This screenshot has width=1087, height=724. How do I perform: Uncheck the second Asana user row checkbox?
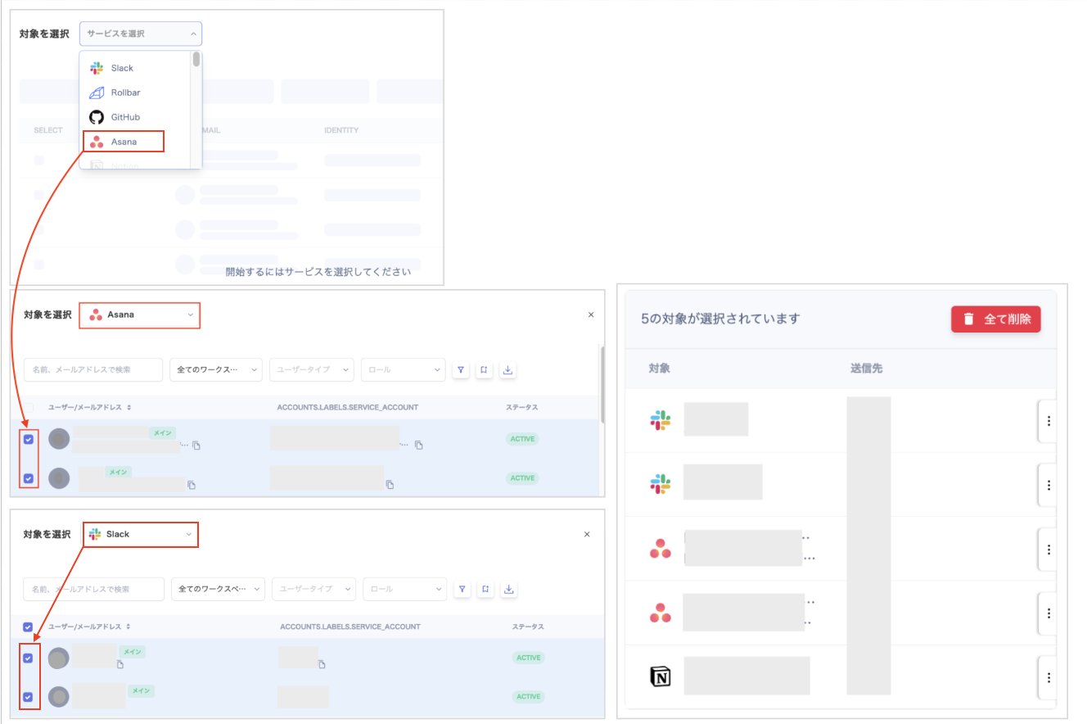click(x=29, y=478)
